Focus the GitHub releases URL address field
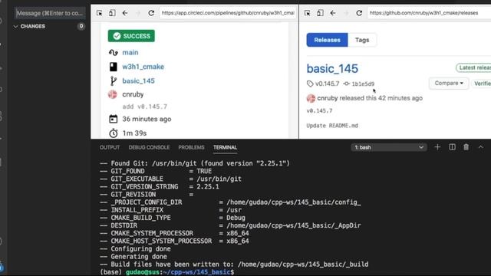 click(429, 13)
